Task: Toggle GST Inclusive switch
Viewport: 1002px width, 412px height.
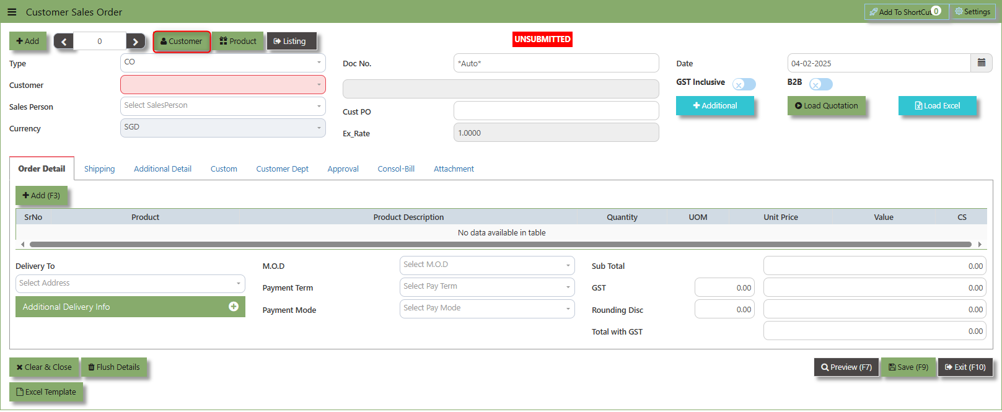Action: point(744,84)
